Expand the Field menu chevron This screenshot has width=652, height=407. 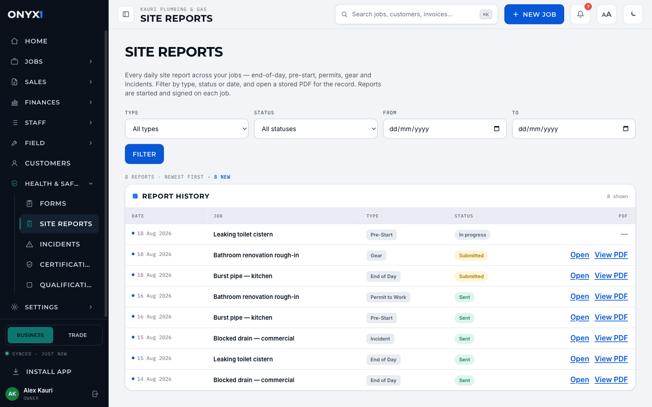[x=91, y=143]
